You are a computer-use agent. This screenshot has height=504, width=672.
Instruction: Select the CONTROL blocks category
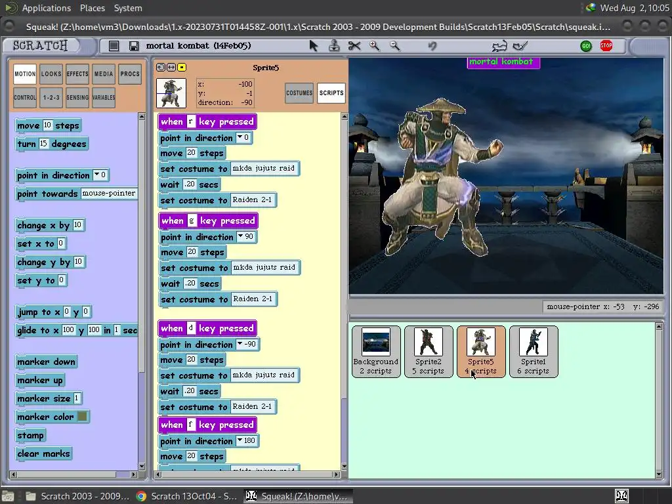25,97
